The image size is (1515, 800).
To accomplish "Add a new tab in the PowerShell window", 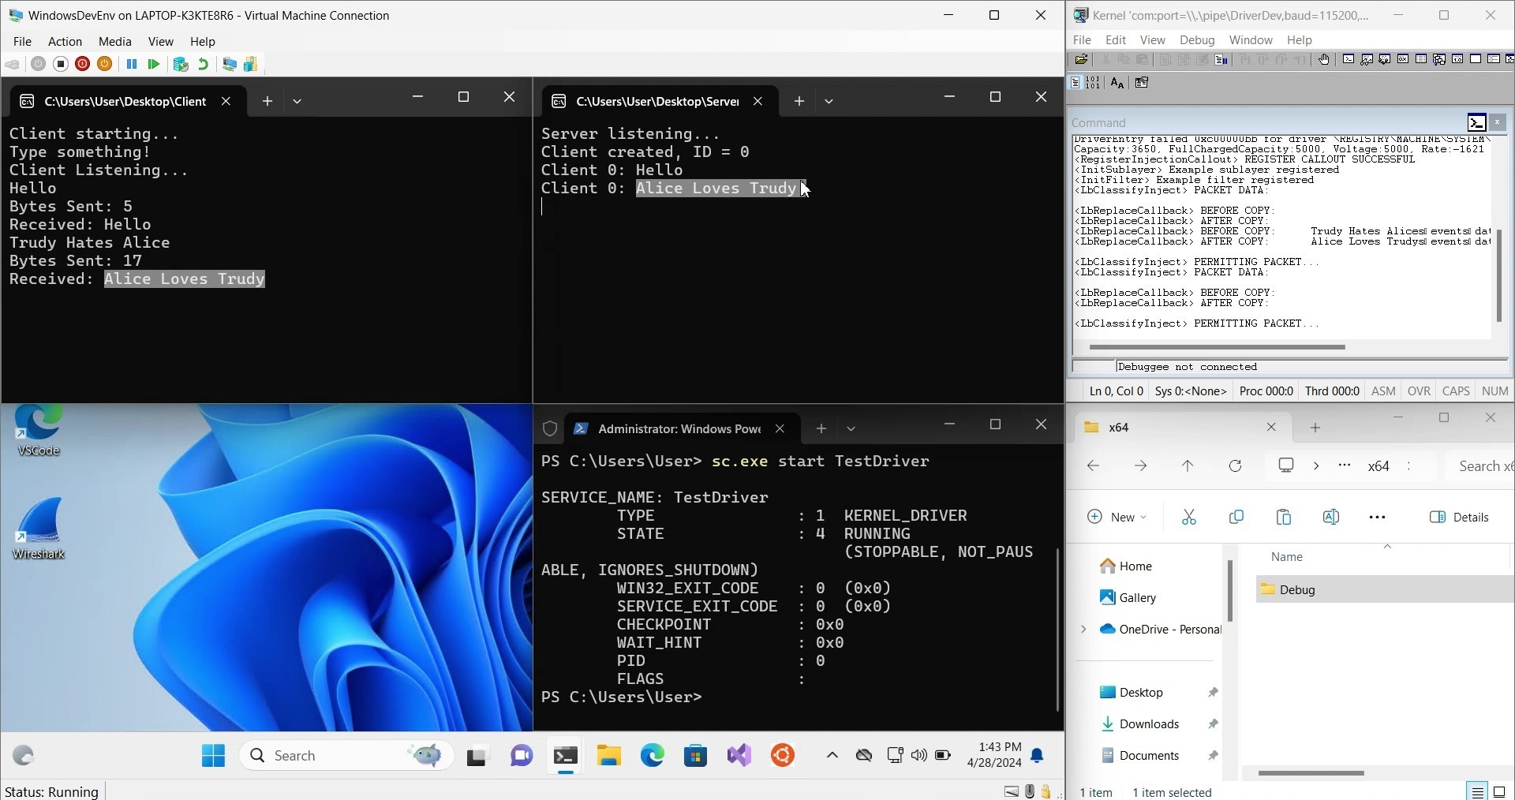I will coord(821,428).
